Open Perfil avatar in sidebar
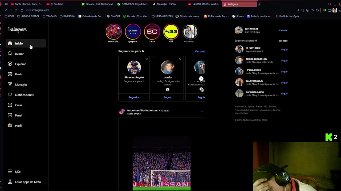 pos(10,125)
